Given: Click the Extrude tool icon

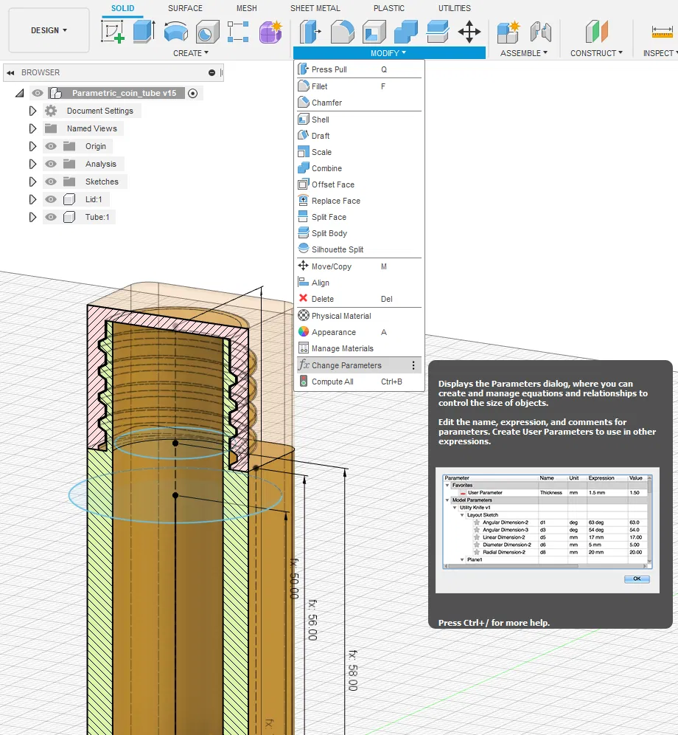Looking at the screenshot, I should tap(144, 32).
